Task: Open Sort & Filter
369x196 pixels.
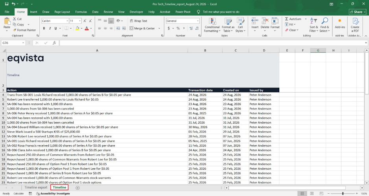Action: pyautogui.click(x=314, y=25)
